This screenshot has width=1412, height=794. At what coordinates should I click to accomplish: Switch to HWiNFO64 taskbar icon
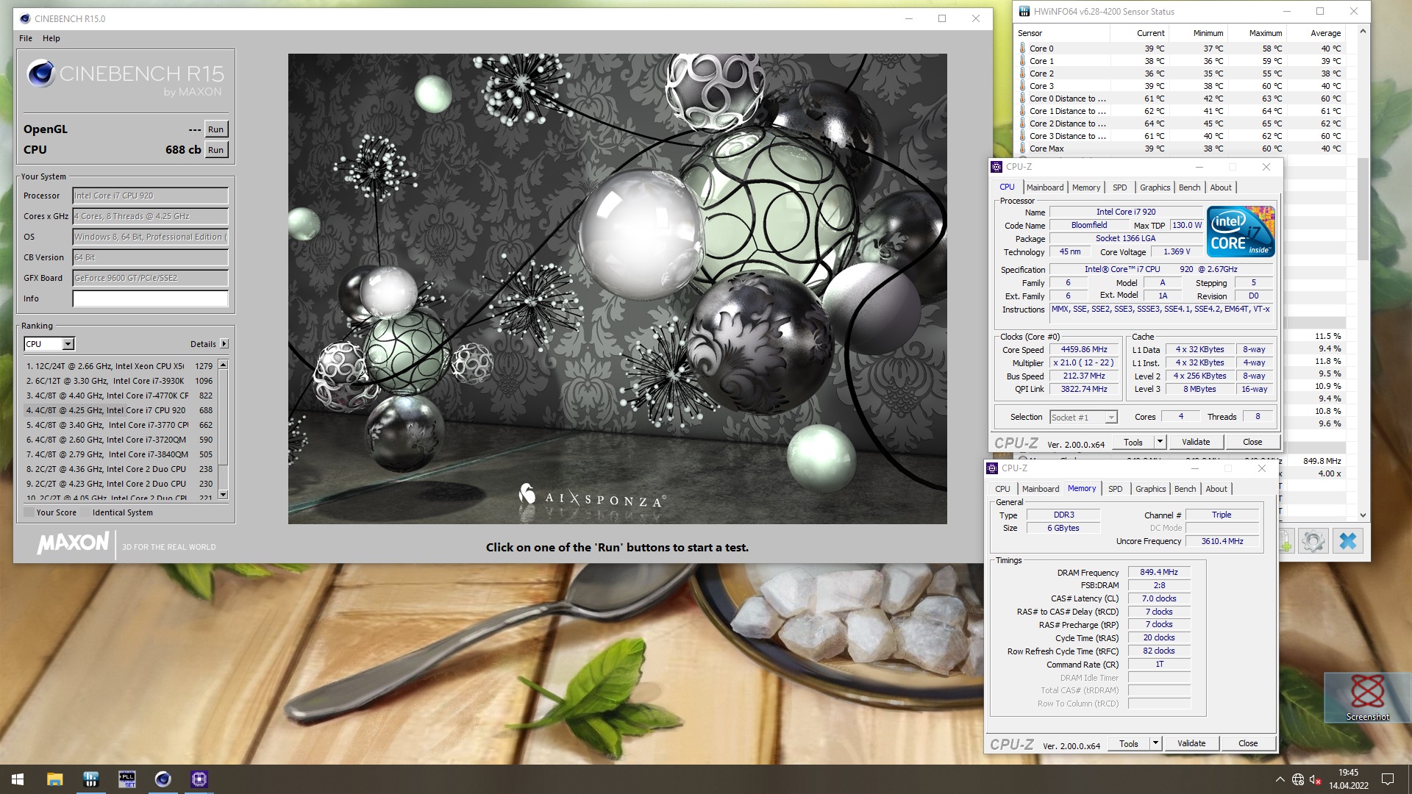point(90,779)
